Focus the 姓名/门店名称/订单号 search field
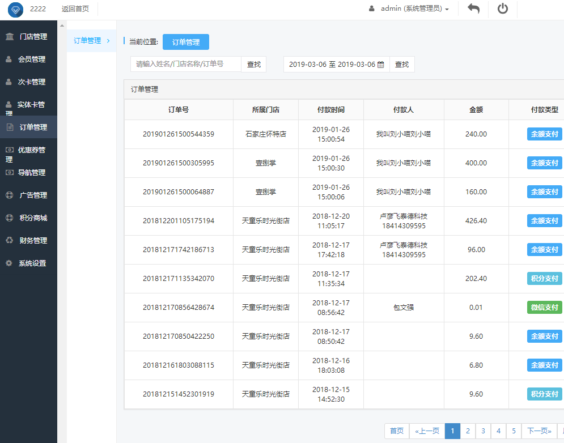Image resolution: width=564 pixels, height=443 pixels. [185, 65]
